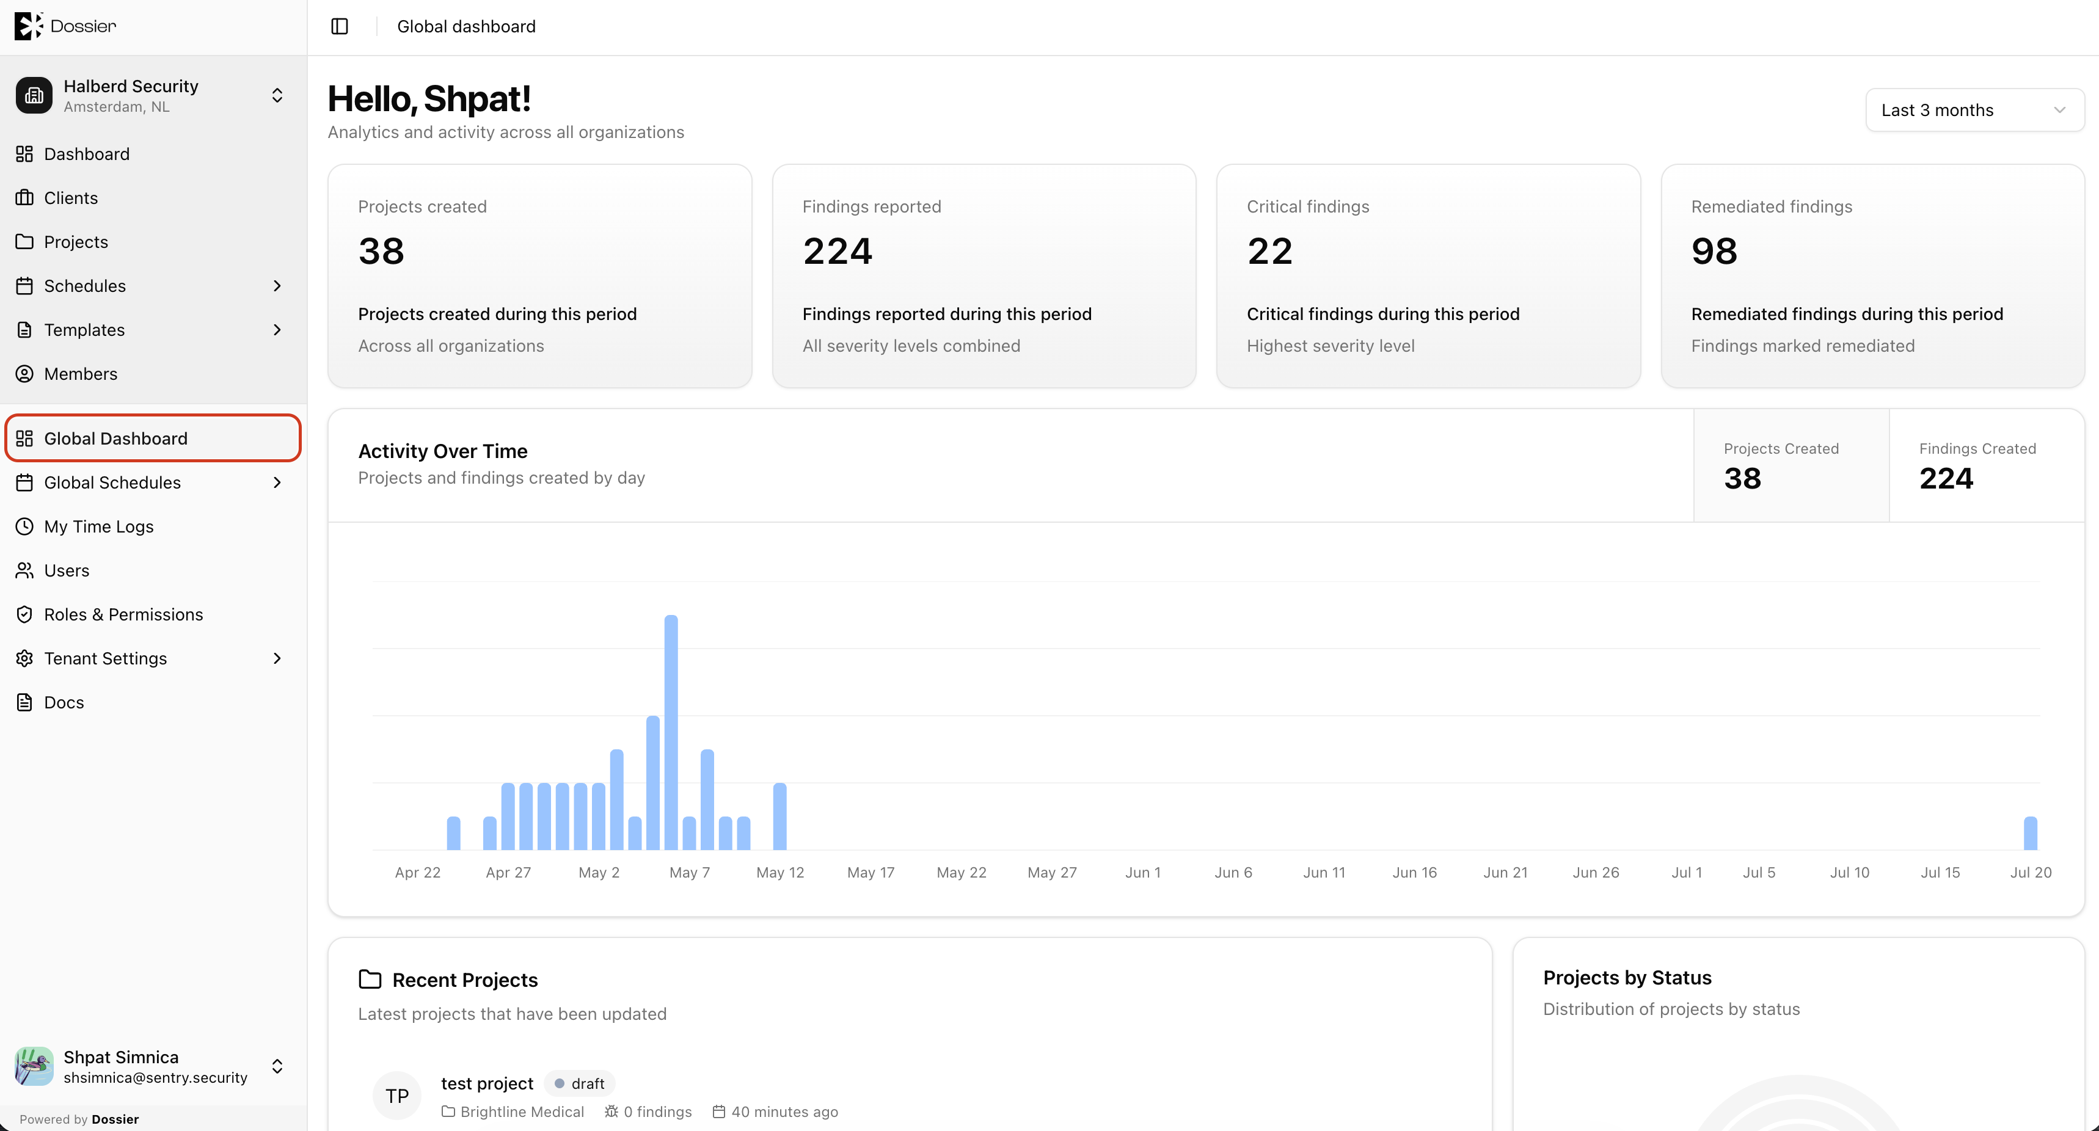Open the user account menu chevron
This screenshot has width=2099, height=1131.
point(277,1066)
